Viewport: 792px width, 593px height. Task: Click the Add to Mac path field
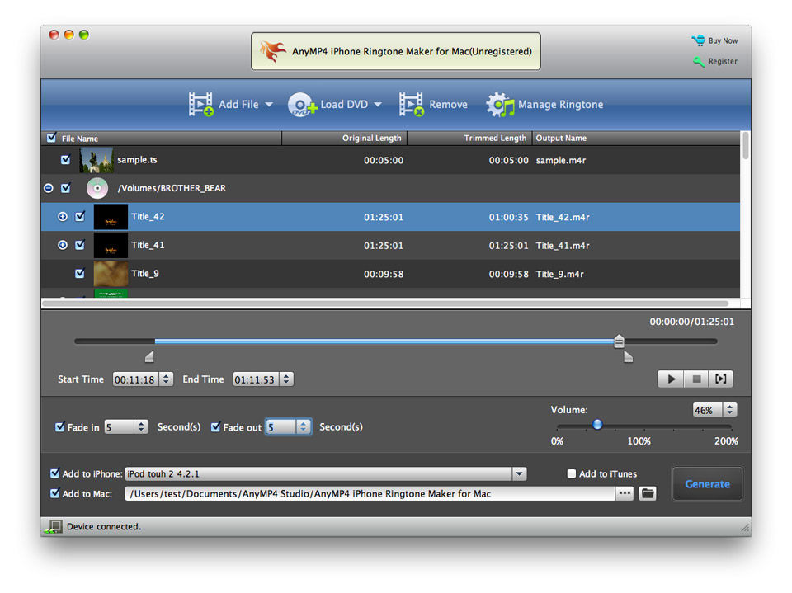click(x=370, y=493)
